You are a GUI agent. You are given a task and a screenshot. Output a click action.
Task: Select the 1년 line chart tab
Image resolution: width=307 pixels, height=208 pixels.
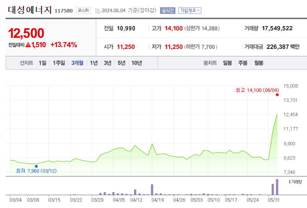click(94, 63)
